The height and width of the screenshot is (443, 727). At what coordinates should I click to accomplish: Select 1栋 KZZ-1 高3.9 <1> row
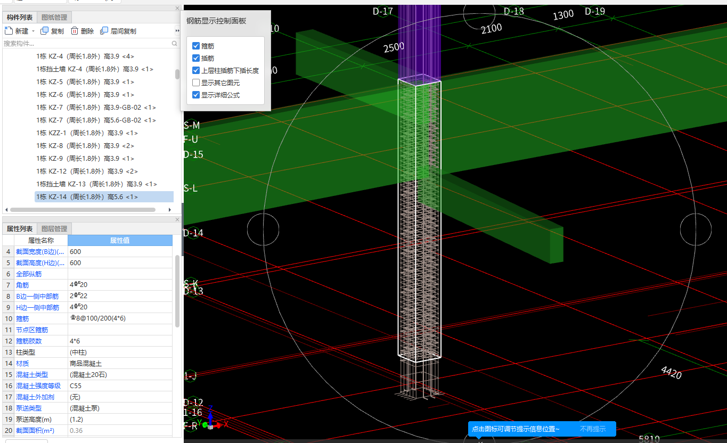point(87,133)
